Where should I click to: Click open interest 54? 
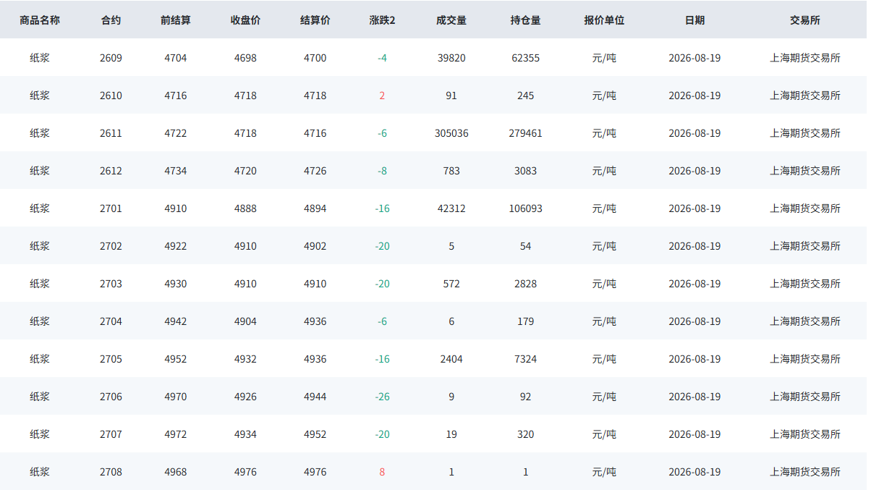[x=525, y=246]
